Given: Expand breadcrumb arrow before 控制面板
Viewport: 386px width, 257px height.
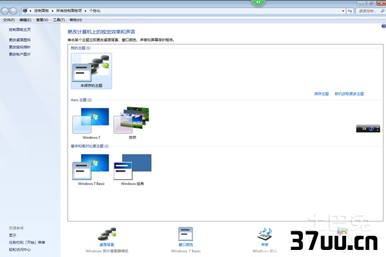Looking at the screenshot, I should tap(30, 11).
